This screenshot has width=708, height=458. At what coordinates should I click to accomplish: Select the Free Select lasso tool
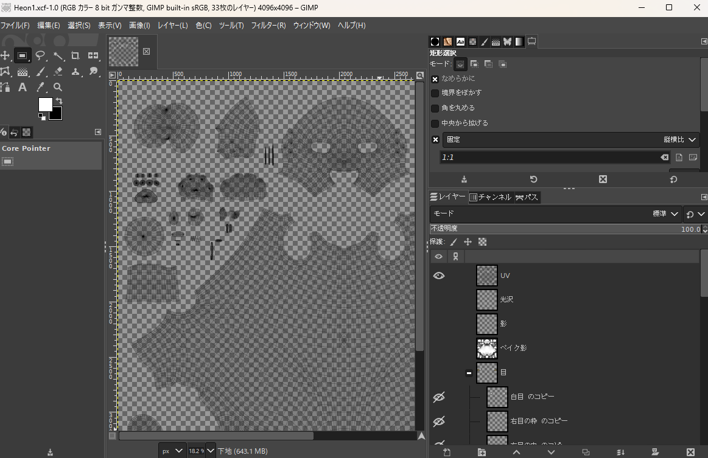tap(40, 55)
